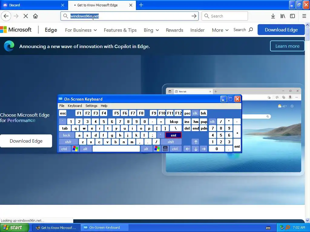Toggle the right shft key
Viewport: 310px width, 232px height.
[x=171, y=142]
